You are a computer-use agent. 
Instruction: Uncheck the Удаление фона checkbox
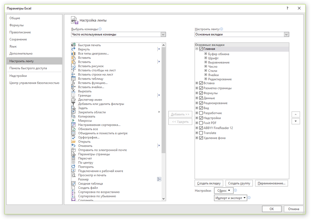[x=201, y=138]
